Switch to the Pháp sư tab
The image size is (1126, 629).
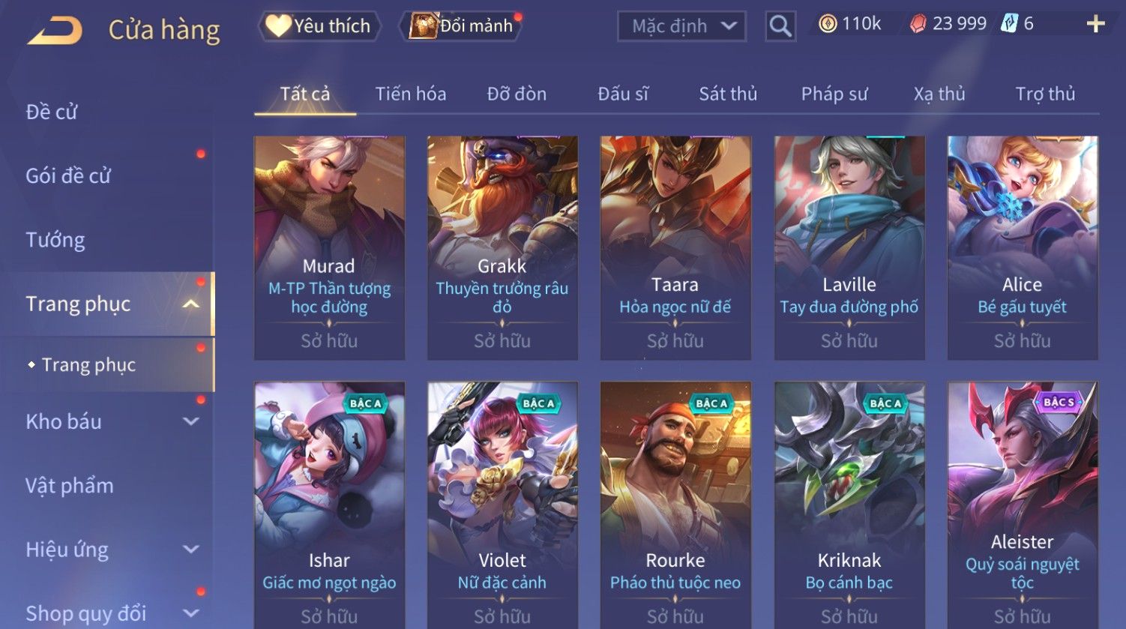(834, 94)
